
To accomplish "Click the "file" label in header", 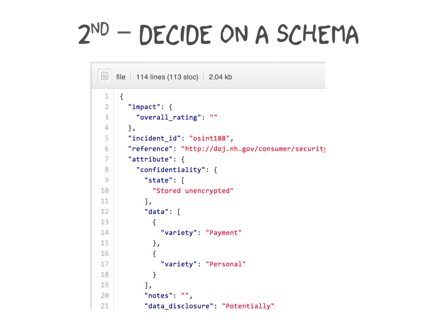I will point(120,77).
